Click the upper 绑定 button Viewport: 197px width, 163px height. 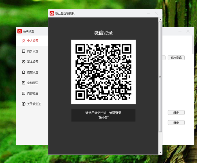pyautogui.click(x=176, y=113)
